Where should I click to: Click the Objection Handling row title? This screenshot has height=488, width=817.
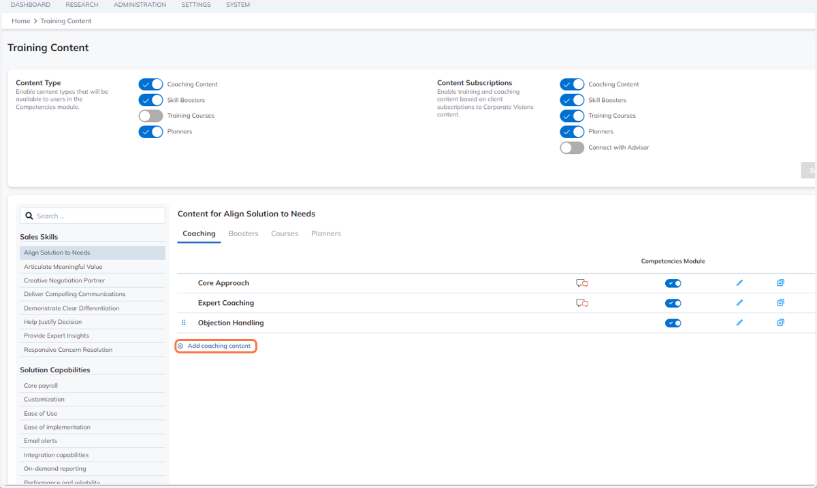pos(231,323)
